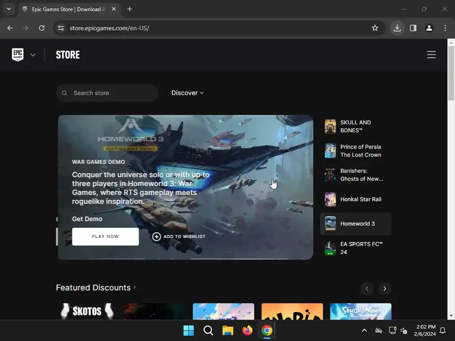Open the Windows Start menu
This screenshot has height=341, width=455.
(x=188, y=330)
